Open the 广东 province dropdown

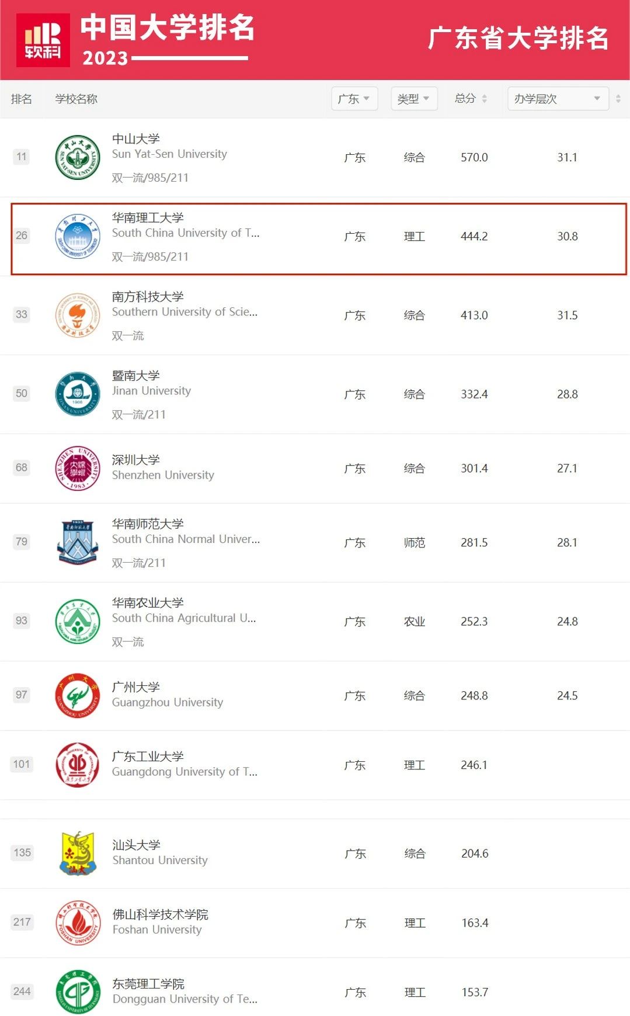354,99
